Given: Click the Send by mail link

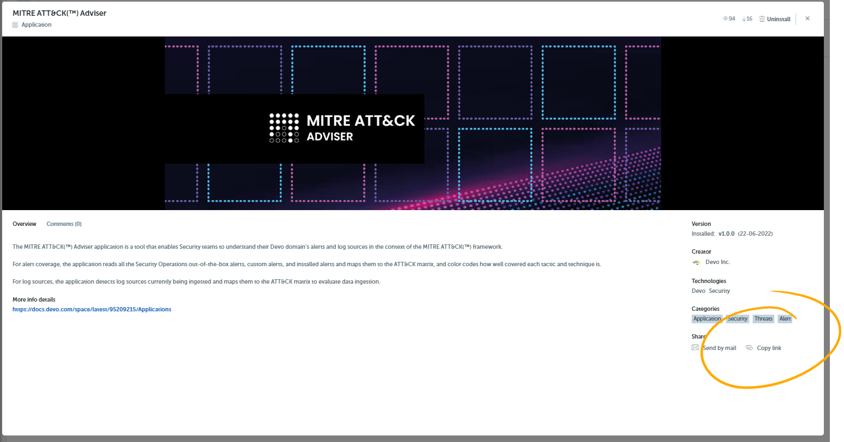Looking at the screenshot, I should click(x=719, y=348).
